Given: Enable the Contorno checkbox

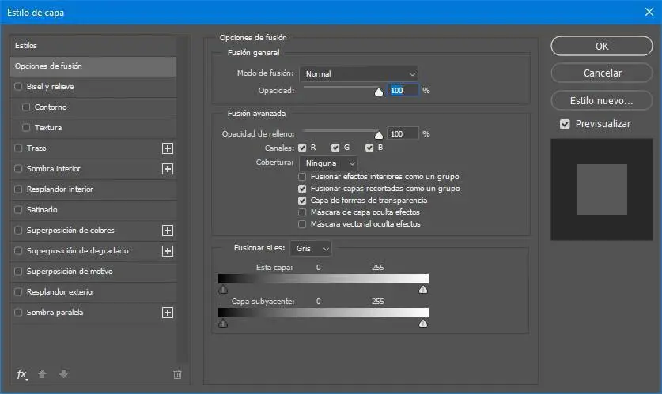Looking at the screenshot, I should [x=26, y=107].
